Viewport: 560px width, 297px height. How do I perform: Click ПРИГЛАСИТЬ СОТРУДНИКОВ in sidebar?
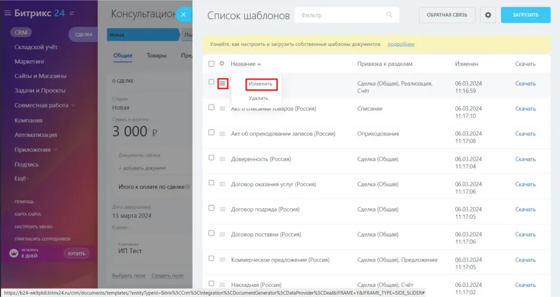pyautogui.click(x=42, y=239)
